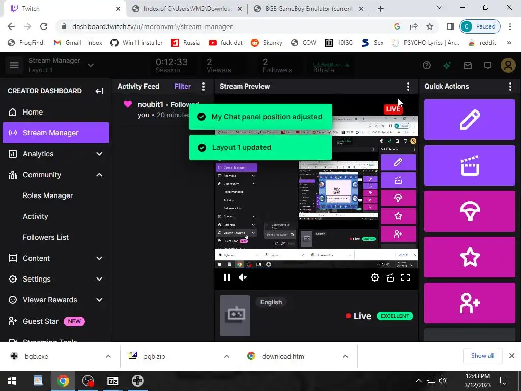The height and width of the screenshot is (391, 521).
Task: Go to Home in creator dashboard
Action: (x=56, y=112)
